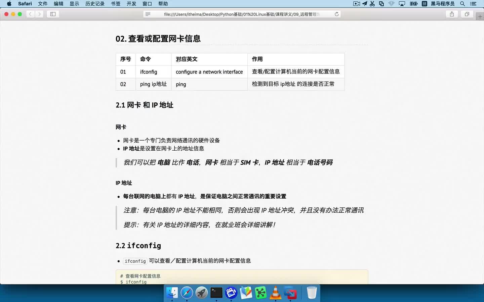Click the heading 2.1 网卡 和 IP 地址
484x302 pixels.
(x=145, y=105)
